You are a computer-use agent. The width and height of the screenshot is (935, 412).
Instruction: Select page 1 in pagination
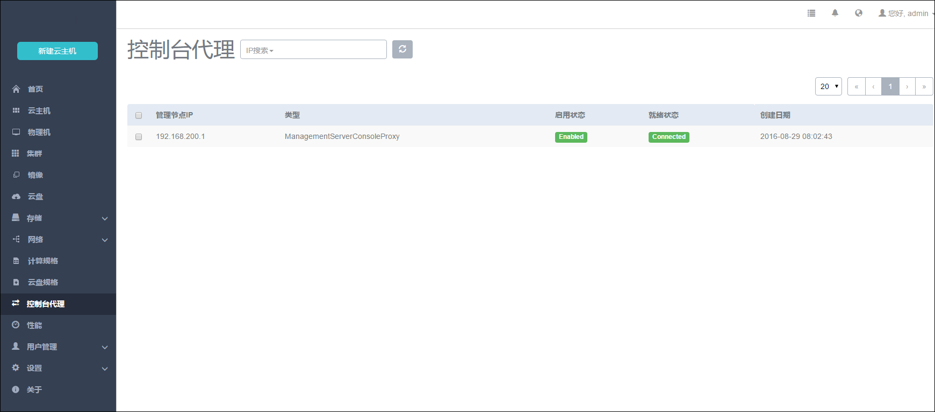[890, 86]
